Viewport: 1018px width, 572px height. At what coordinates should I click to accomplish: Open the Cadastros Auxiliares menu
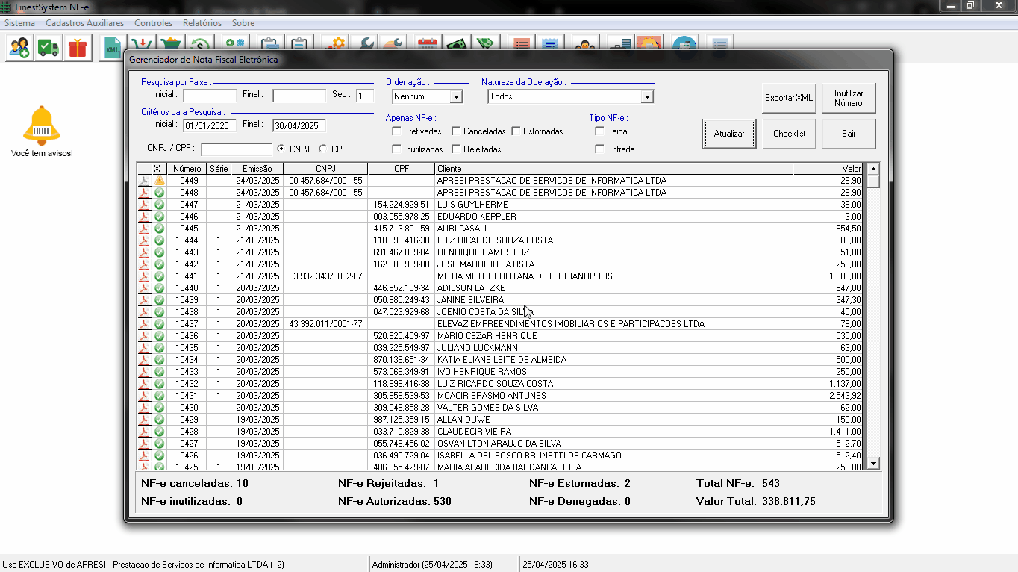coord(84,23)
